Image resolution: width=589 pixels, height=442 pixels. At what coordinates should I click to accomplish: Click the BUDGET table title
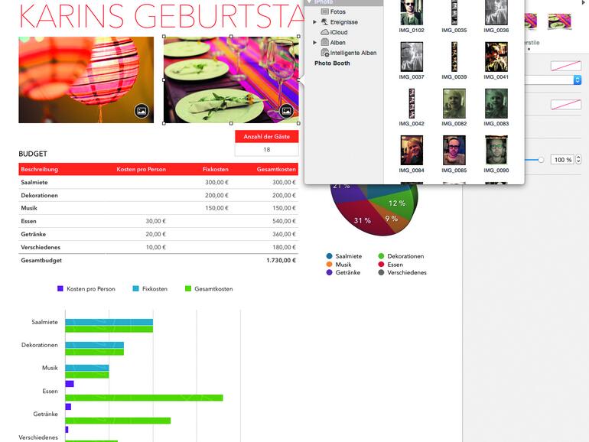pos(33,154)
